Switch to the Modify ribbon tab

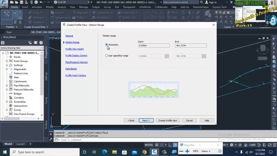(x=50, y=7)
